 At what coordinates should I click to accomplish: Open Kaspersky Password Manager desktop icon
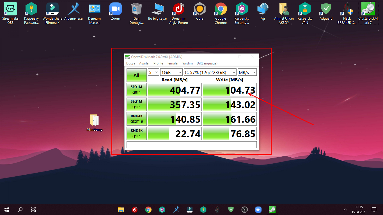pyautogui.click(x=31, y=13)
